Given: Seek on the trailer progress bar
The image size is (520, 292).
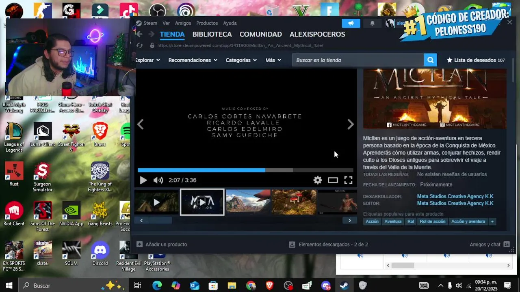Looking at the screenshot, I should click(245, 170).
